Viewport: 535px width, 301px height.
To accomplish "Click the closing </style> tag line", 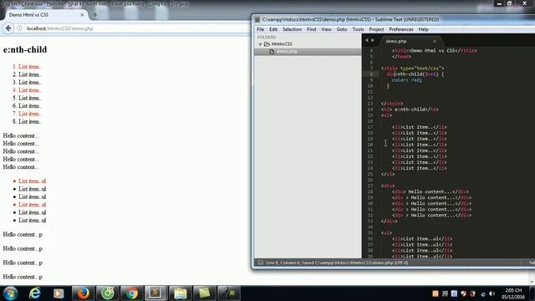I will (x=392, y=104).
